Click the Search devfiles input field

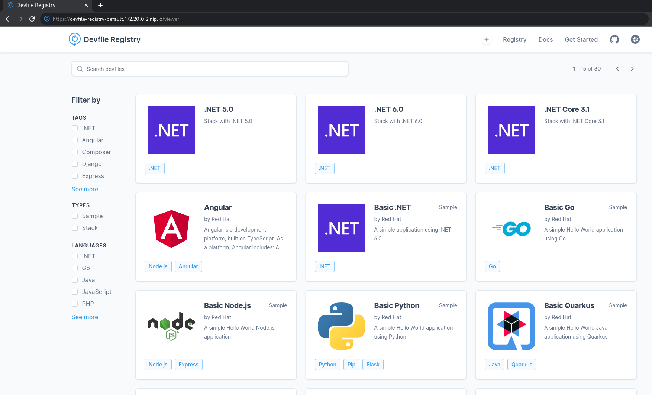[x=210, y=69]
